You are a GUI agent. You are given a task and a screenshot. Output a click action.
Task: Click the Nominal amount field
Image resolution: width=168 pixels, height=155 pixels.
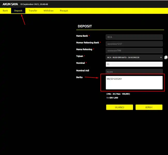(134, 64)
